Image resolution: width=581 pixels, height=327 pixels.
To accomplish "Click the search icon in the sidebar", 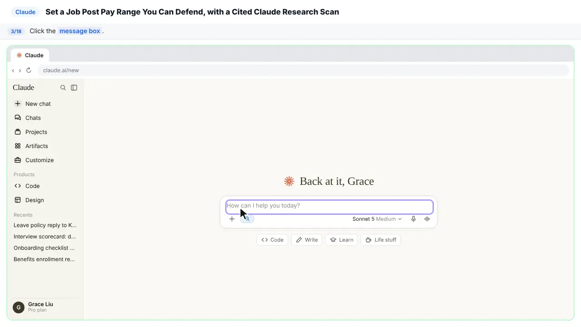I will tap(63, 88).
